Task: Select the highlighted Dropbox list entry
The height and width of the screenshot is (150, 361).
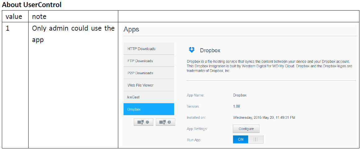Action: coord(149,109)
